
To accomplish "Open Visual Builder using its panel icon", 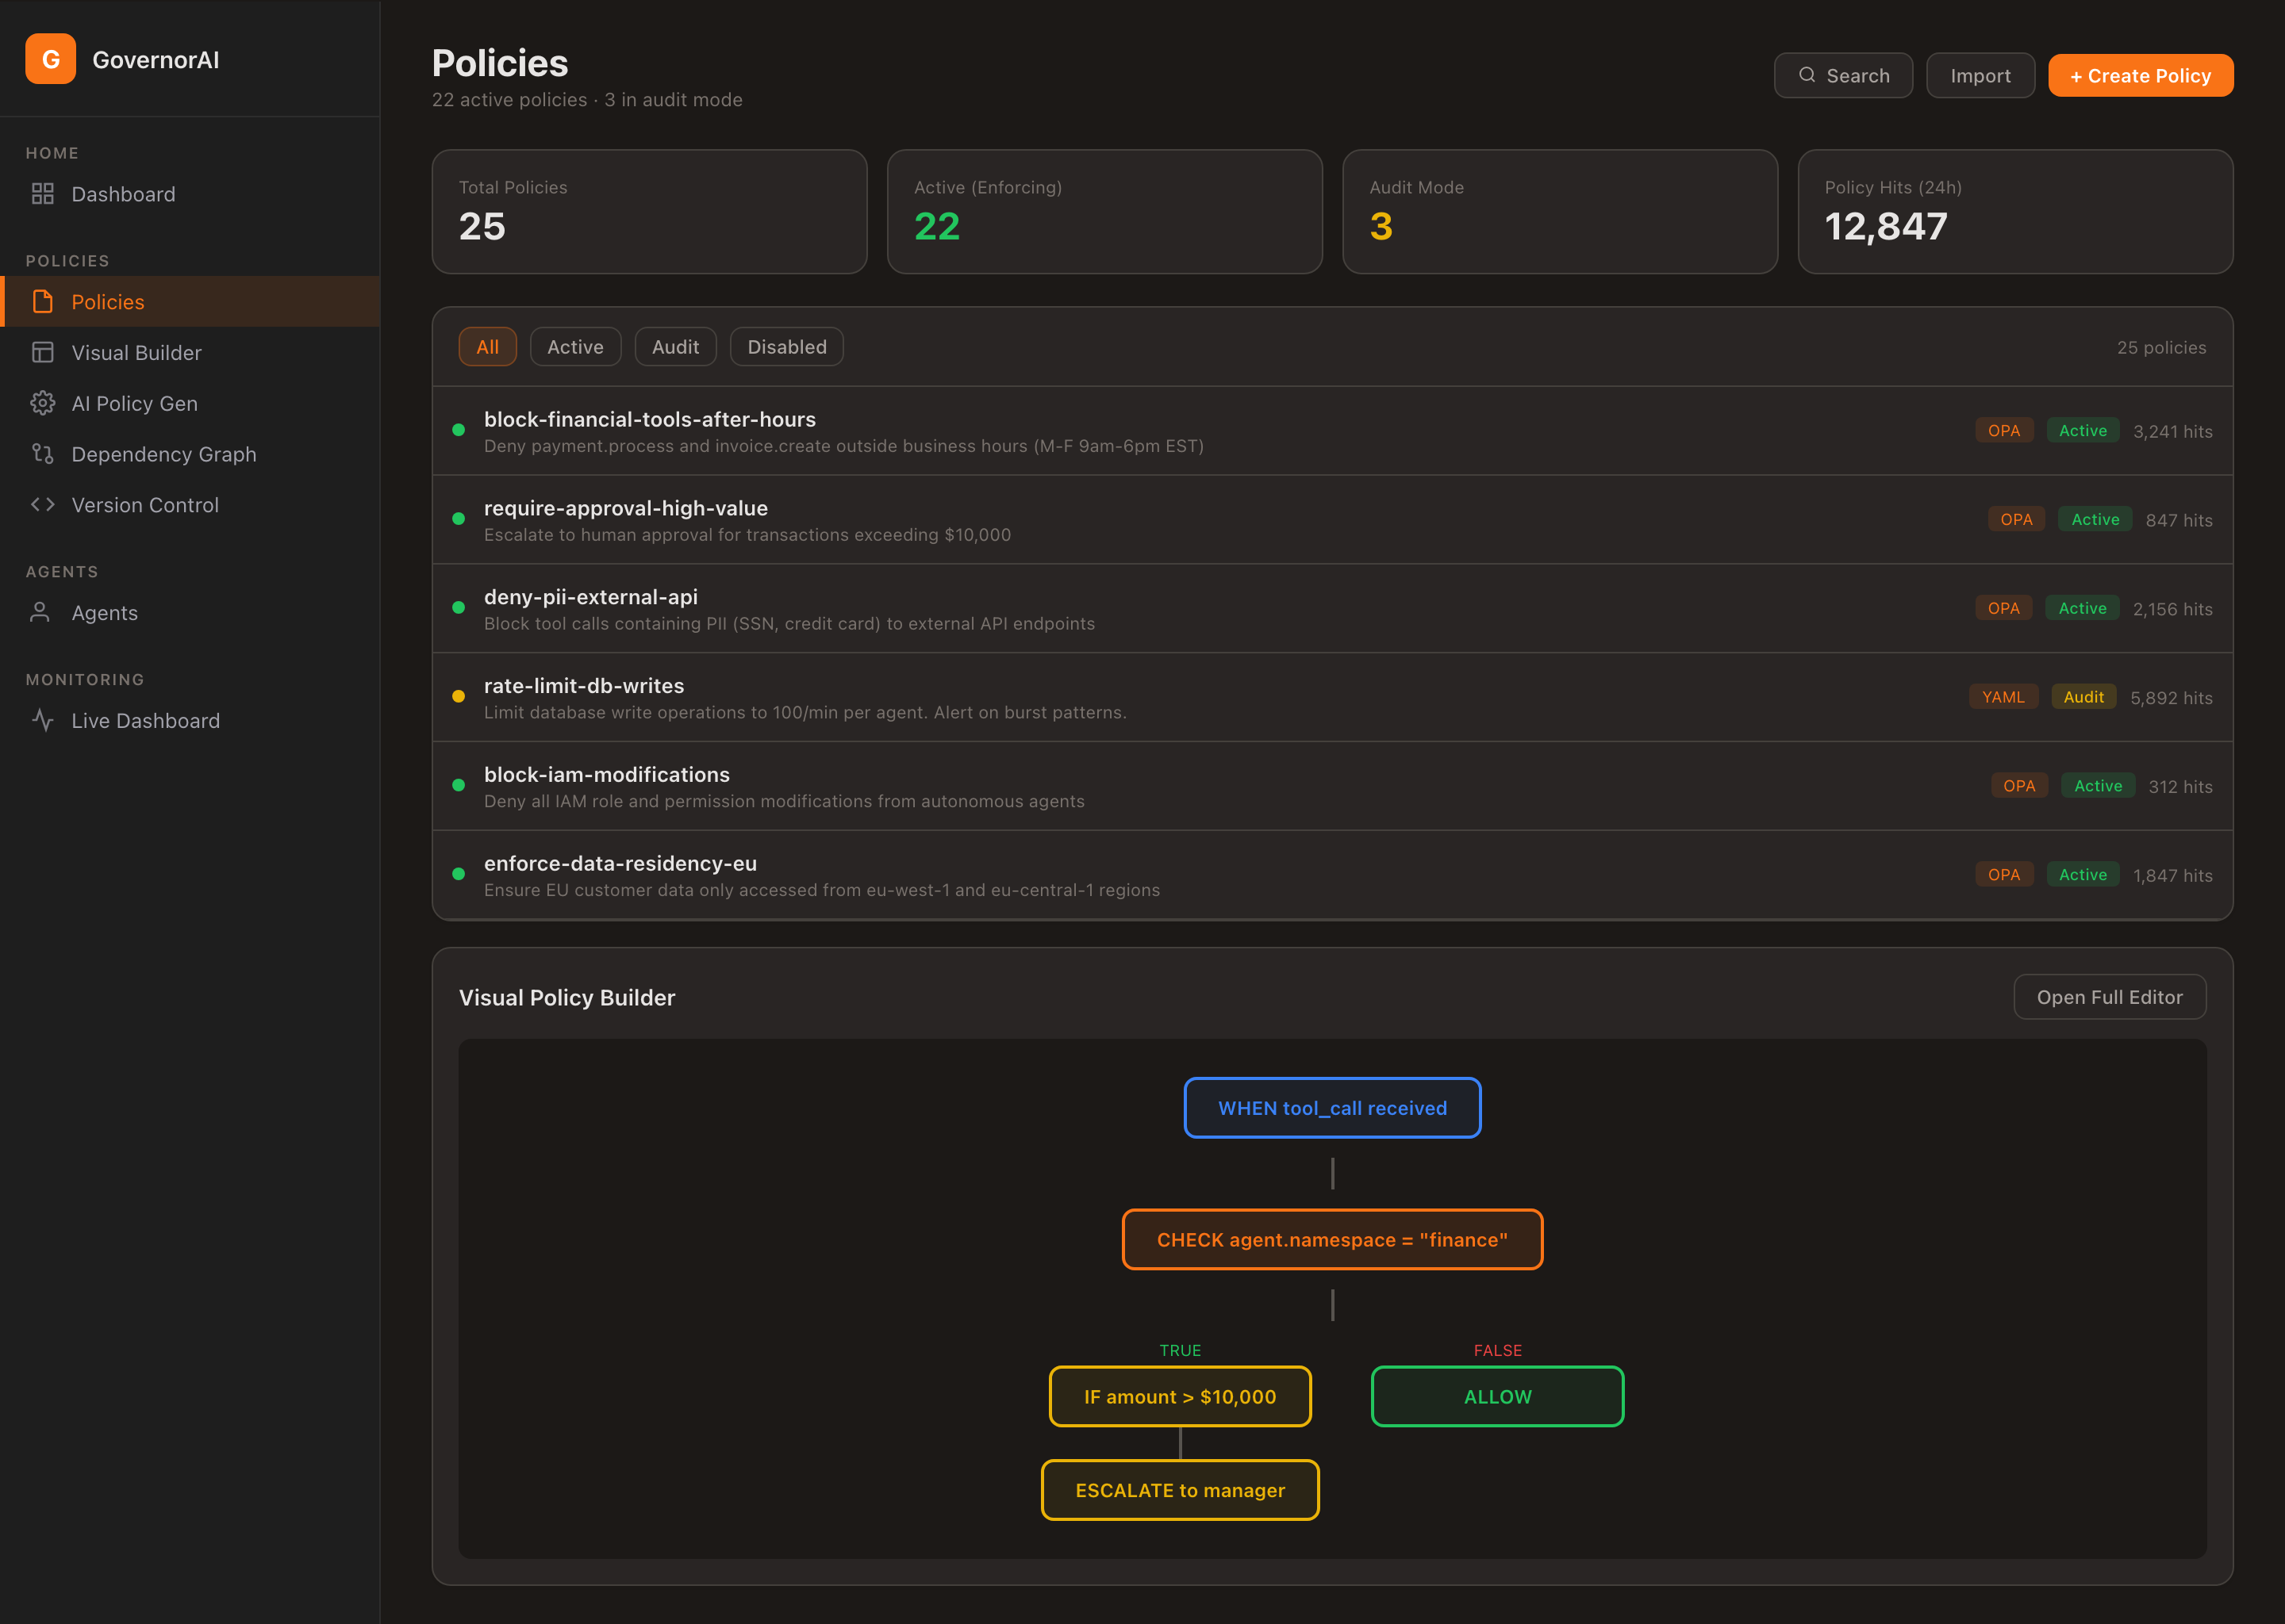I will coord(44,352).
